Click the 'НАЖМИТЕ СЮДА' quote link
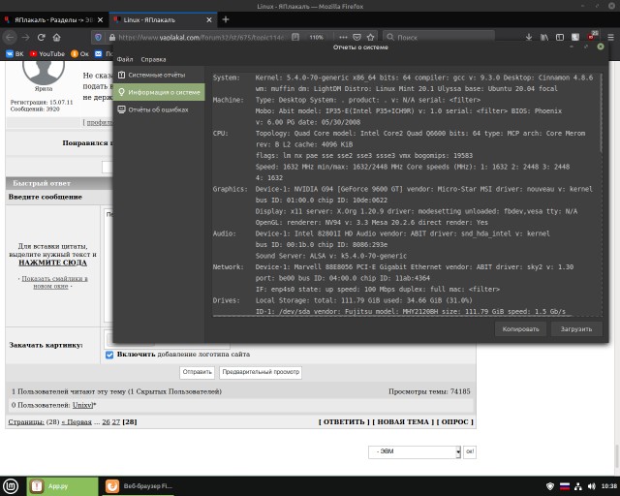Screen dimensions: 620x496 coord(52,263)
